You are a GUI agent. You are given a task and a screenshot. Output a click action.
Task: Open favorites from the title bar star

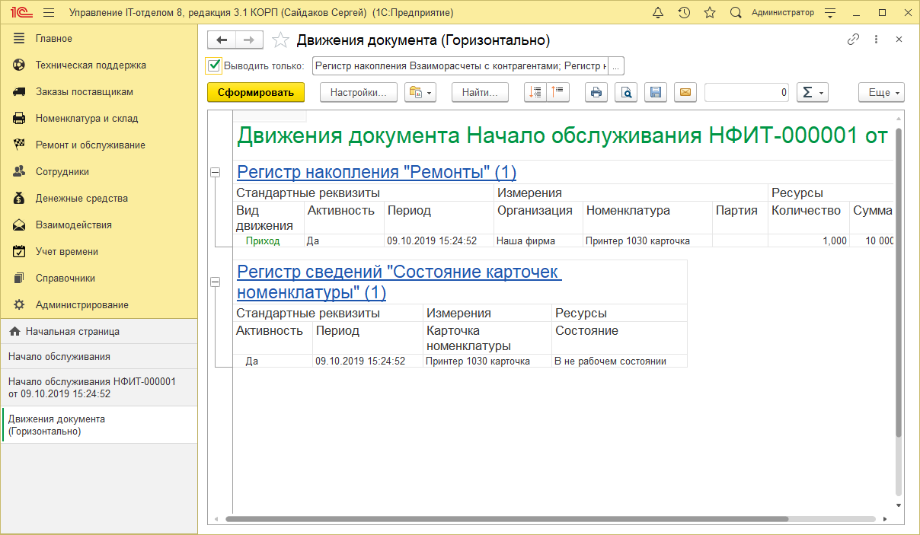[709, 12]
